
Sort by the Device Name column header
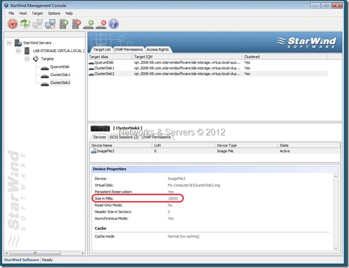click(121, 145)
